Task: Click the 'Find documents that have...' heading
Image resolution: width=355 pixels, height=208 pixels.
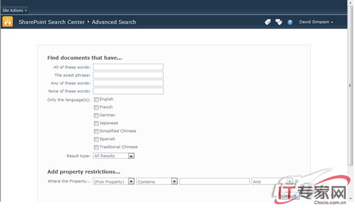Action: click(x=84, y=58)
